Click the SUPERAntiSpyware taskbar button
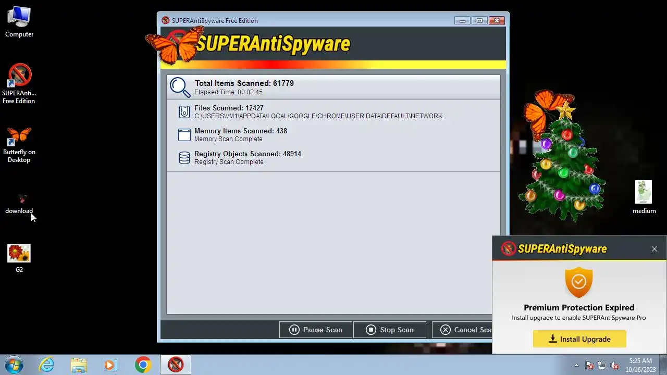667x375 pixels. tap(176, 365)
